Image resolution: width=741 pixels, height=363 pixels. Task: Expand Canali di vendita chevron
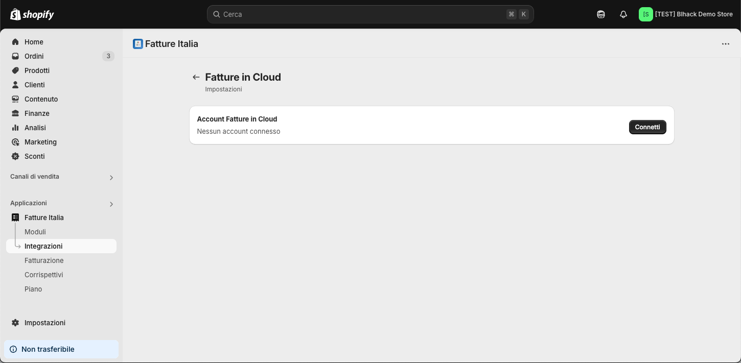(x=111, y=178)
